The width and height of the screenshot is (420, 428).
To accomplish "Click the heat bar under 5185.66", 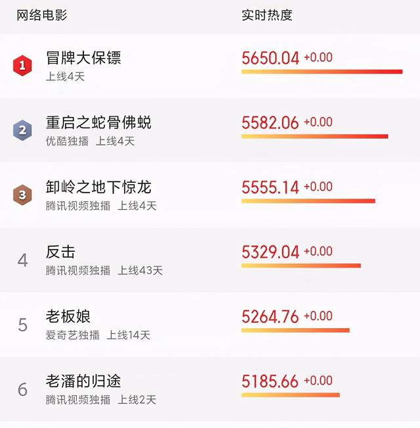I will (x=291, y=395).
